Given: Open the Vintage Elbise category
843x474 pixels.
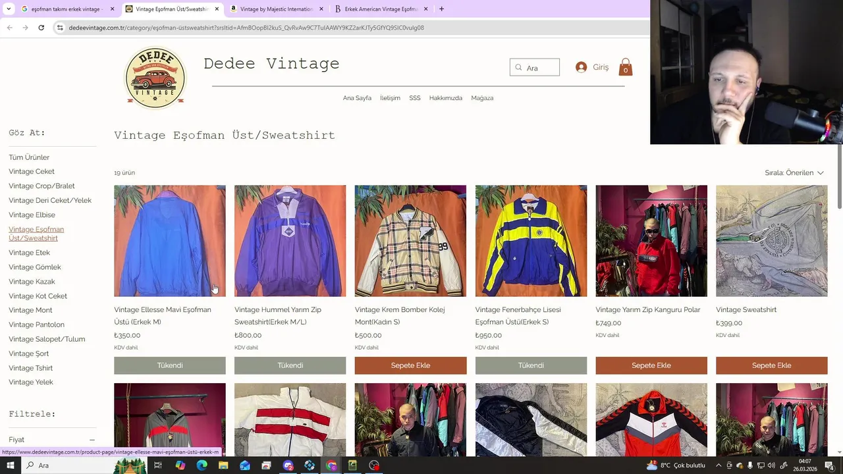Looking at the screenshot, I should tap(32, 215).
